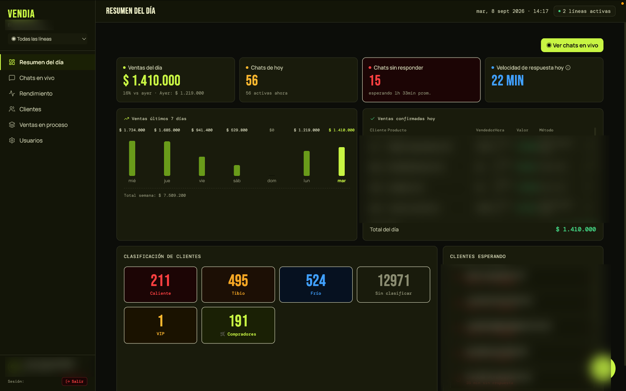
Task: Click info icon beside Velocidad de respuesta hoy
Action: 568,68
